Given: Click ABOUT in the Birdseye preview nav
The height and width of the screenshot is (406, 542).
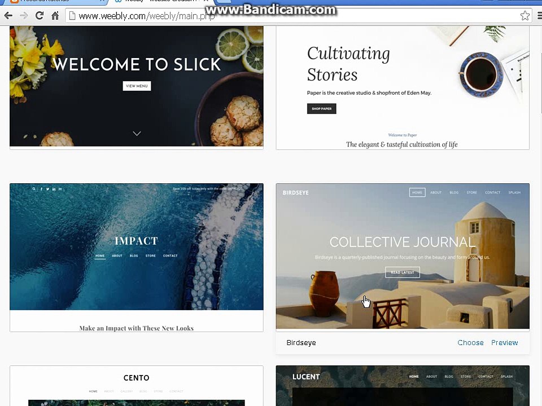Looking at the screenshot, I should [x=436, y=192].
